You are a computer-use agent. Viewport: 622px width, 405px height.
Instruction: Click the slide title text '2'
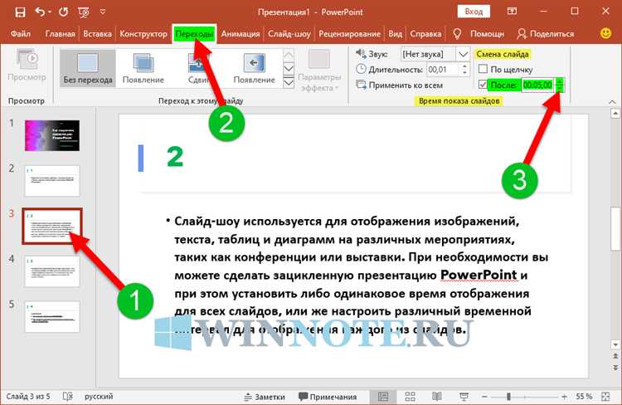pos(175,157)
